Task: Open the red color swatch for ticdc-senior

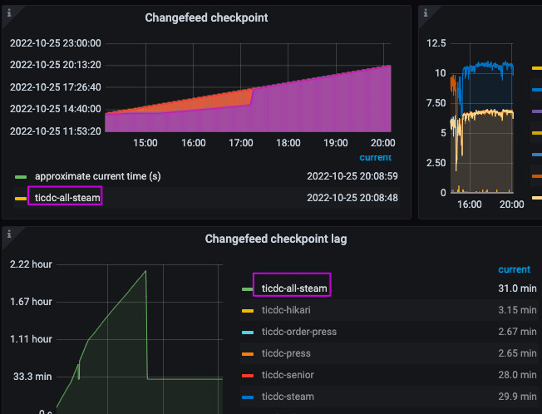Action: [247, 375]
